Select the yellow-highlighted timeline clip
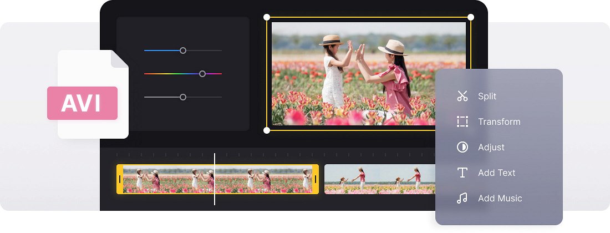The height and width of the screenshot is (233, 610). pyautogui.click(x=217, y=179)
